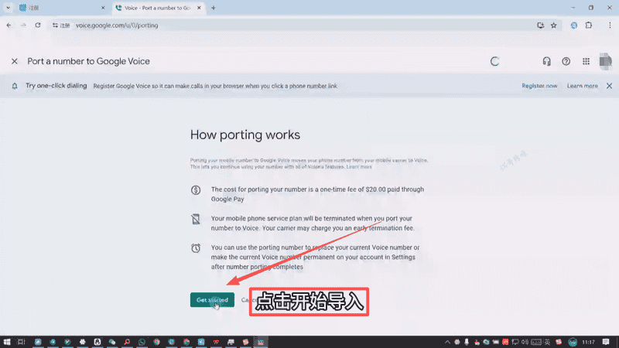Click the install app icon in address bar
Viewport: 619px width, 348px height.
pos(540,26)
